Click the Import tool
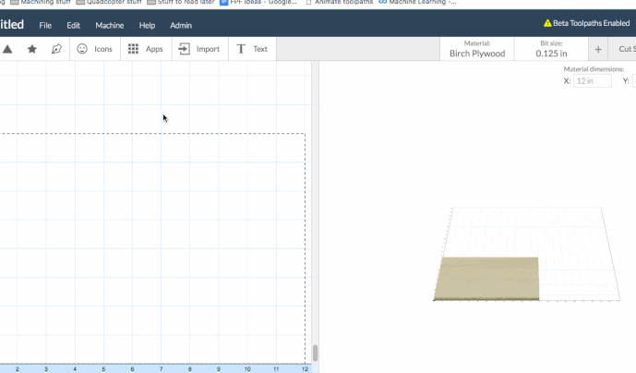Viewport: 636px width, 373px height. pyautogui.click(x=199, y=49)
